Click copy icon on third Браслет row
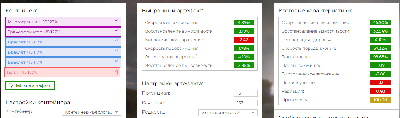Viewport: 400px width, 118px height. (x=116, y=62)
